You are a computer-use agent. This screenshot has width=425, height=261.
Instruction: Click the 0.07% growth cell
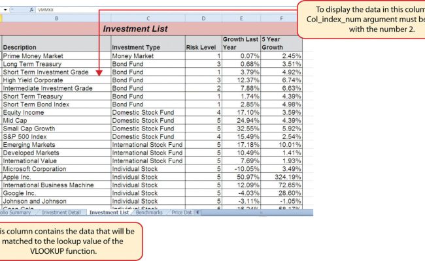[241, 56]
